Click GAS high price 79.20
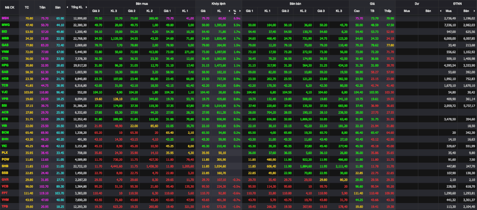Screen dimensions: 477x210 point(359,45)
